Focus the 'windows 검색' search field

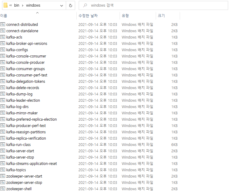[153, 5]
